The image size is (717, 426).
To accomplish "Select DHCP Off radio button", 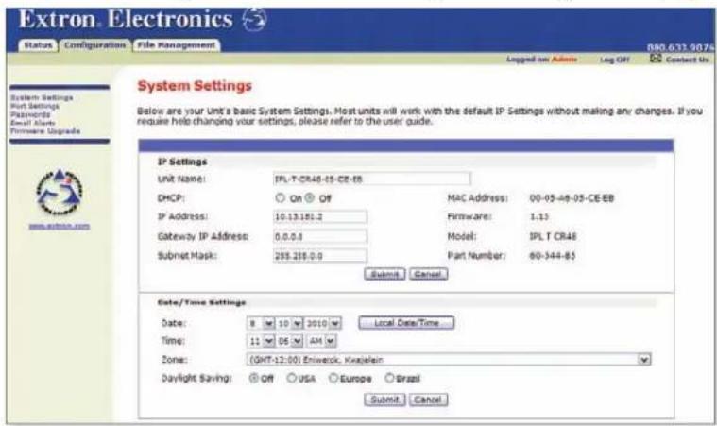I will [x=310, y=198].
